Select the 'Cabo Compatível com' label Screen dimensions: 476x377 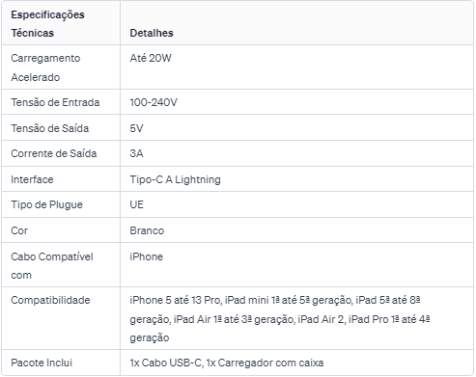point(52,266)
